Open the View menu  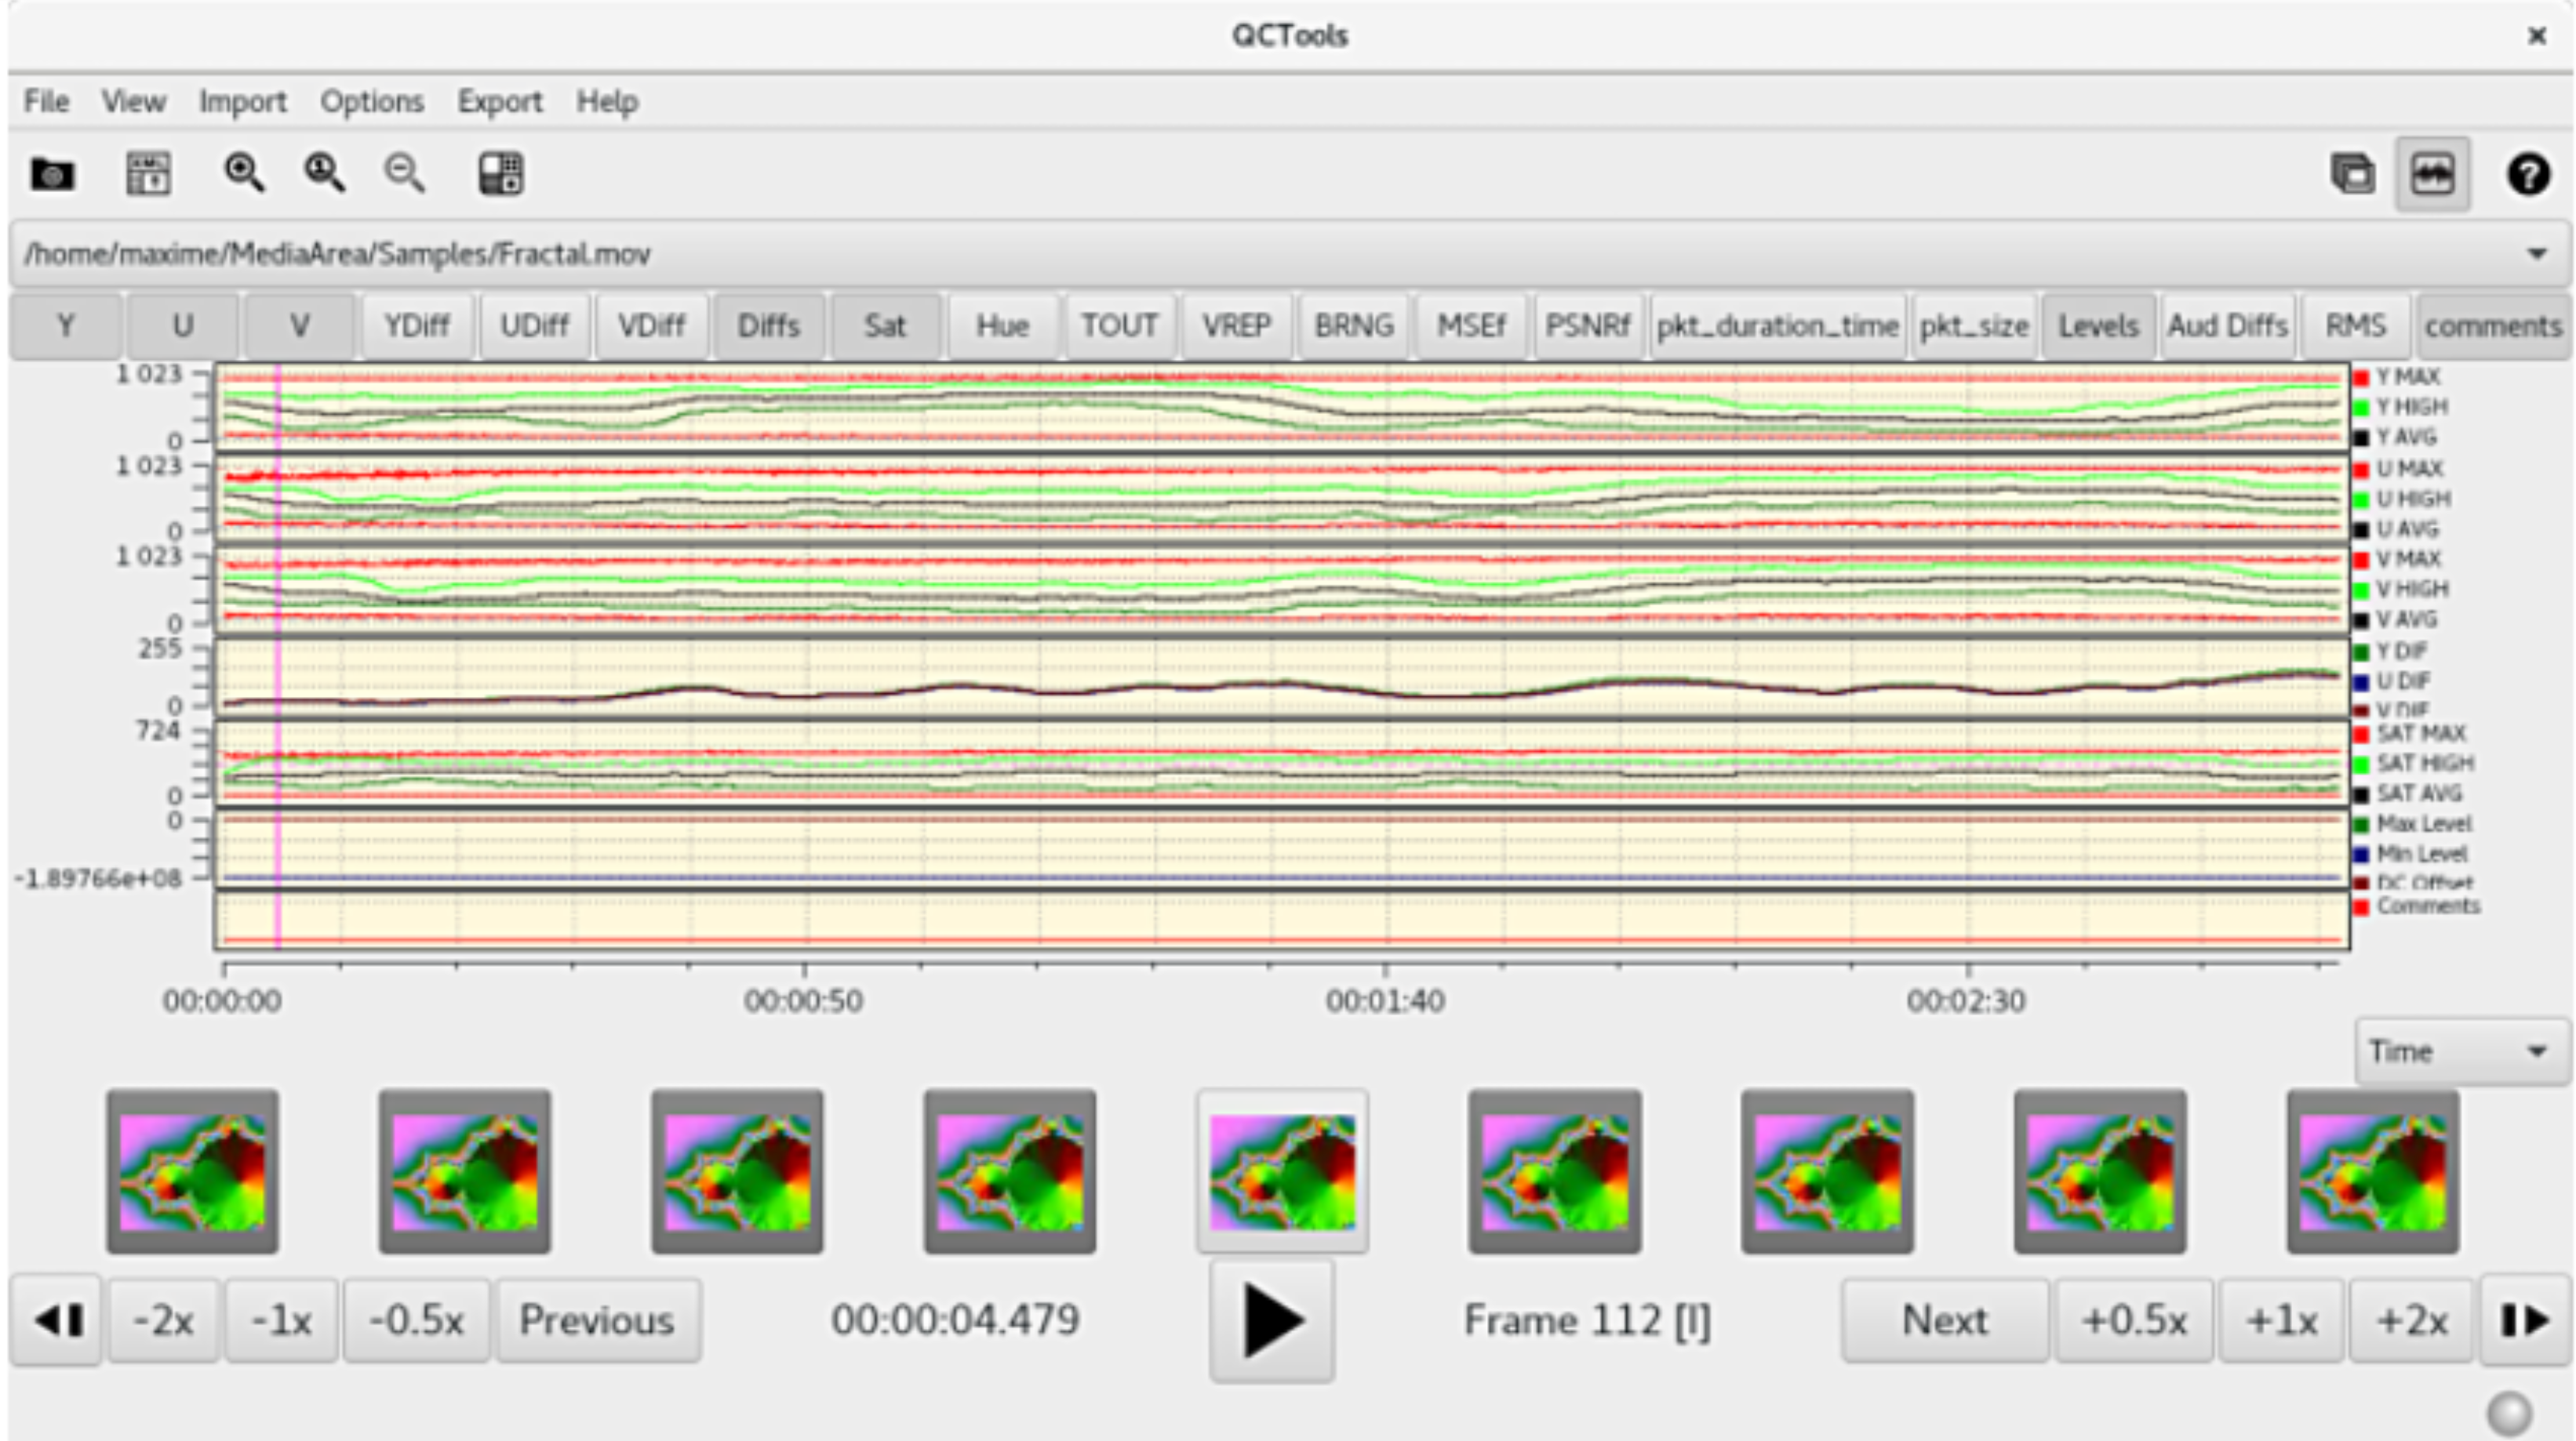[x=133, y=101]
